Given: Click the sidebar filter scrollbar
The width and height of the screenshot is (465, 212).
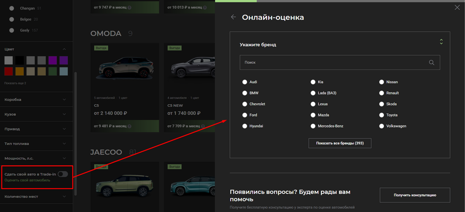Looking at the screenshot, I should pyautogui.click(x=76, y=133).
